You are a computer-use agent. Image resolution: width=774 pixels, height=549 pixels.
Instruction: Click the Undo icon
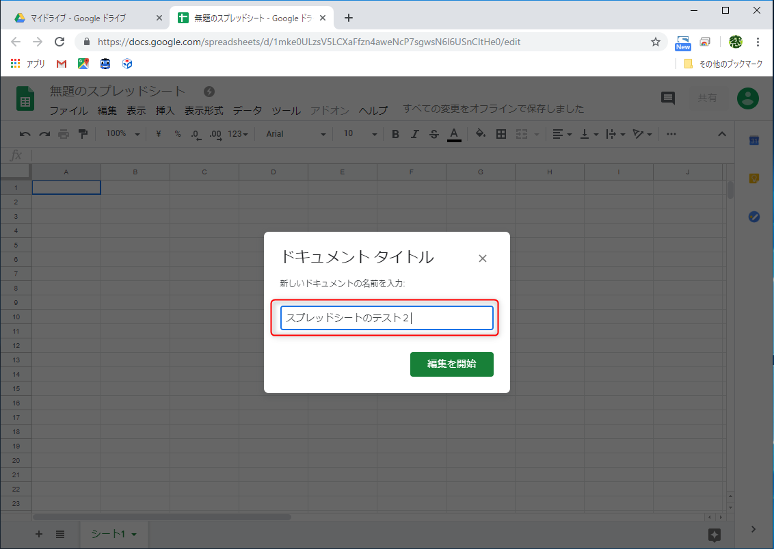pyautogui.click(x=25, y=133)
